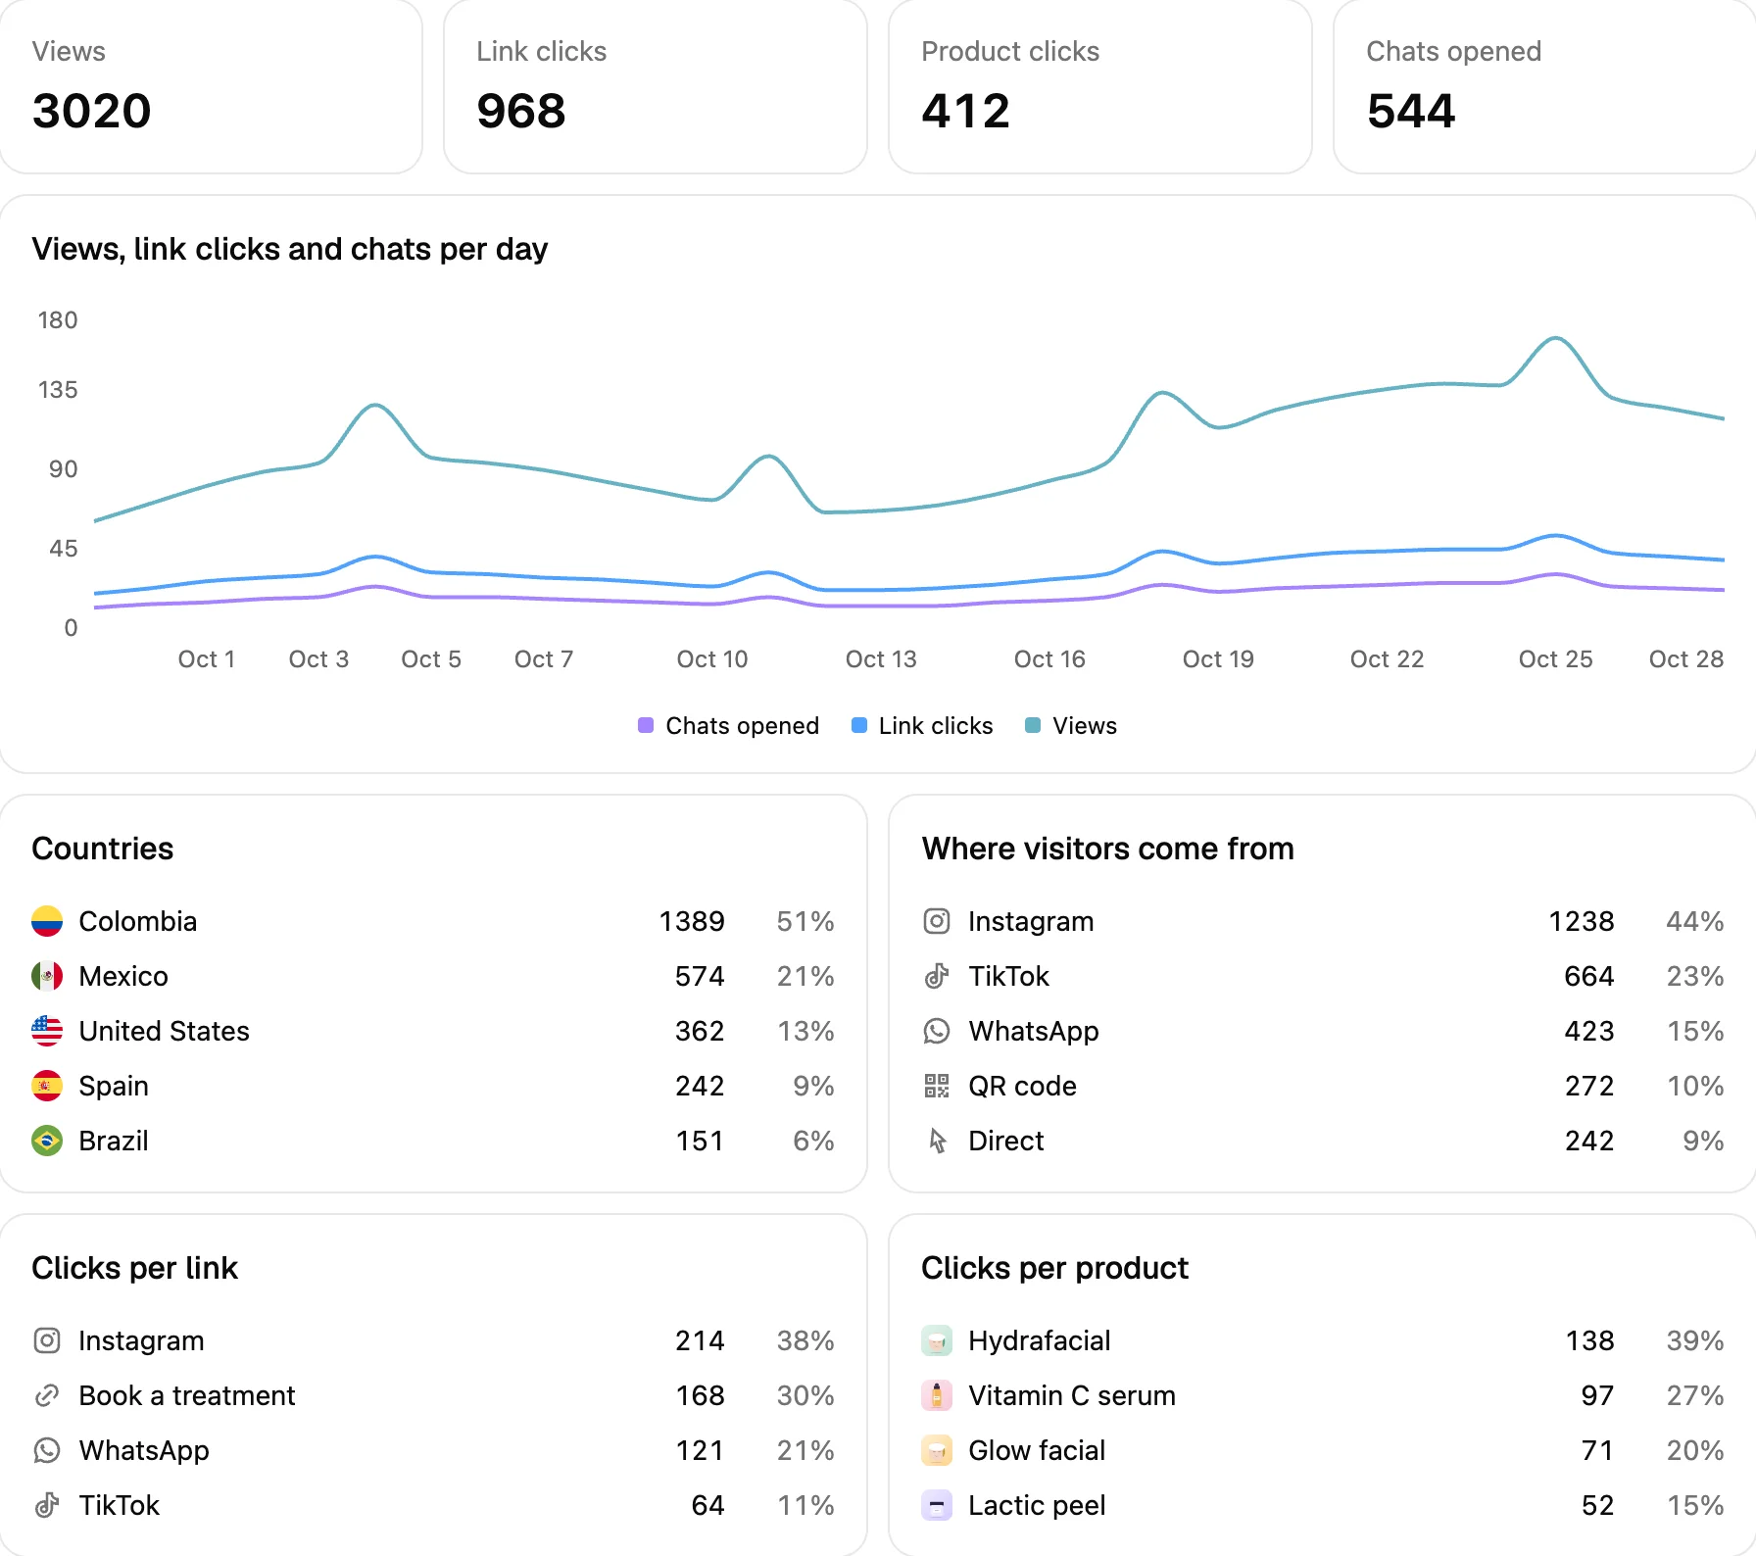Screen dimensions: 1756x1556
Task: Click the United States flag icon
Action: [47, 1031]
